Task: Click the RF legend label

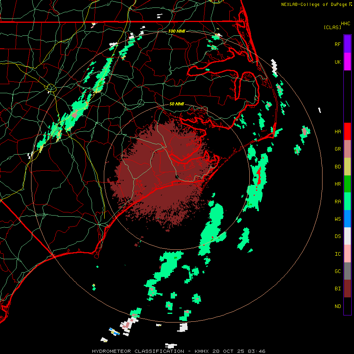Action: pyautogui.click(x=337, y=44)
